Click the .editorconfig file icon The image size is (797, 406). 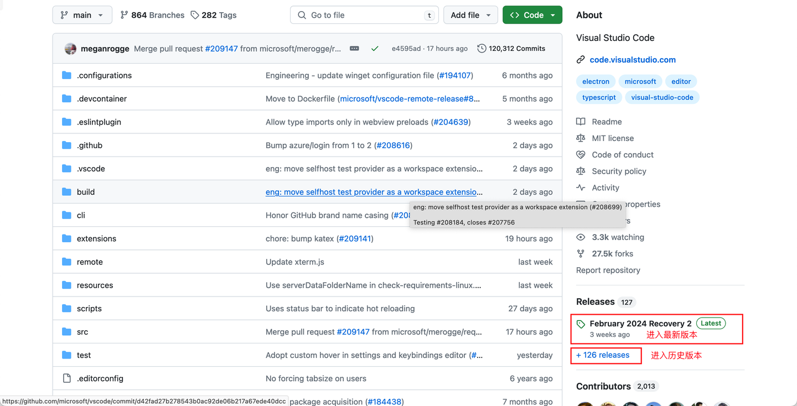click(66, 378)
